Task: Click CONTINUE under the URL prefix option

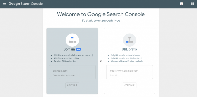Action: pos(129,86)
